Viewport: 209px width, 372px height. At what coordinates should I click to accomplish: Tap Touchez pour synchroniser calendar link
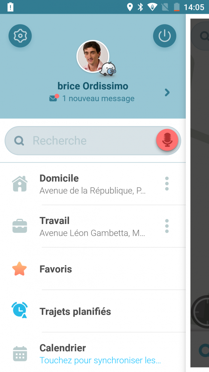click(x=100, y=360)
